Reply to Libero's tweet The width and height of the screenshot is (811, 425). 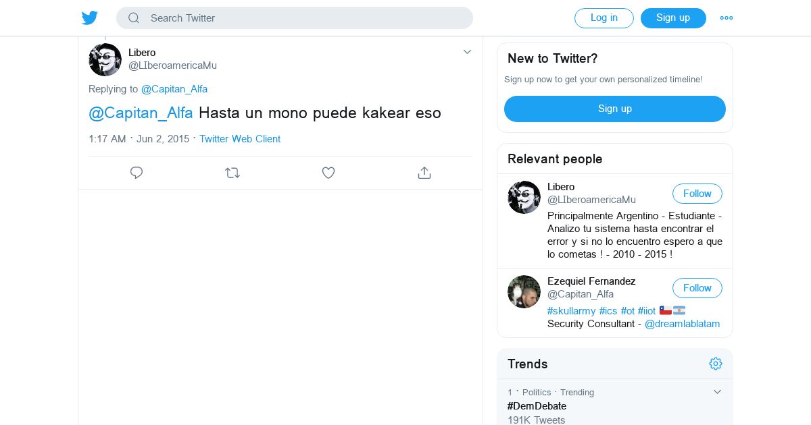click(x=137, y=173)
